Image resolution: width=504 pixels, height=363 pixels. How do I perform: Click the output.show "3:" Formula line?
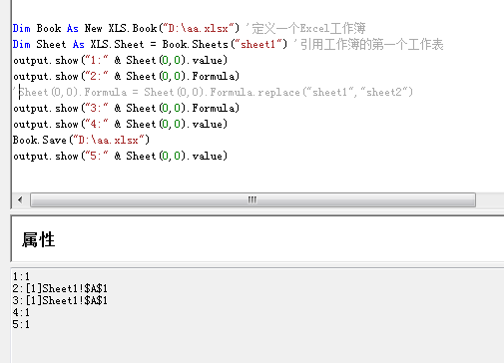tap(126, 108)
